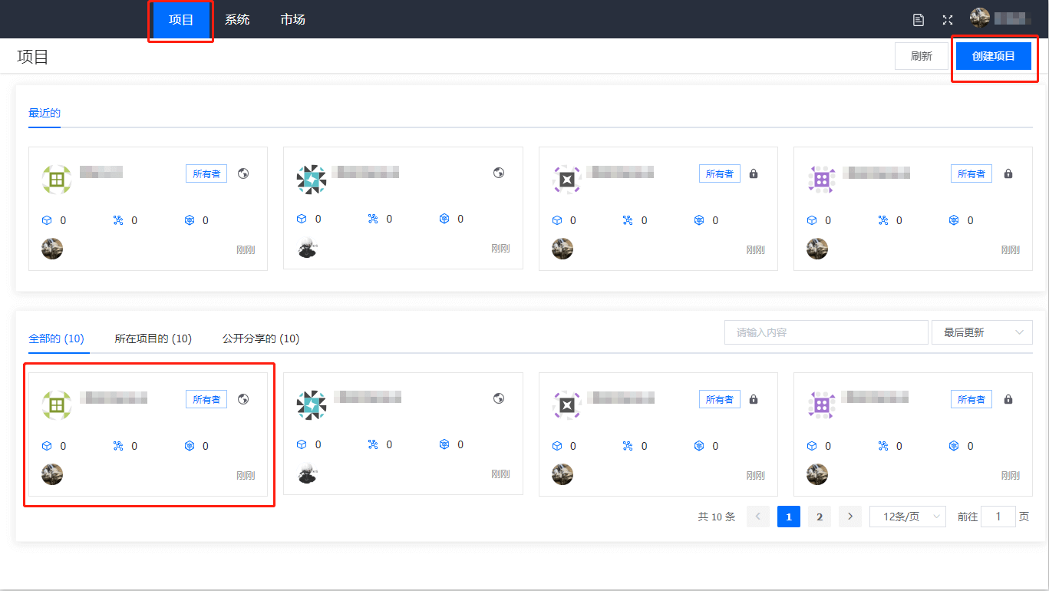Click lock icon on 全部的 X identicon card
1049x591 pixels.
pyautogui.click(x=754, y=400)
